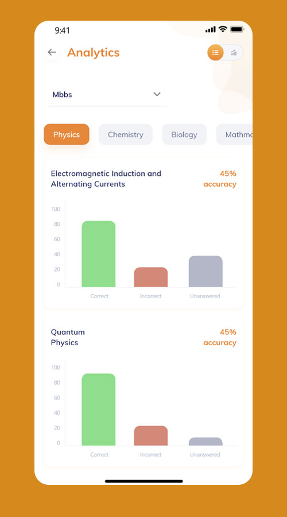Switch to list view toggle icon
287x517 pixels.
215,52
